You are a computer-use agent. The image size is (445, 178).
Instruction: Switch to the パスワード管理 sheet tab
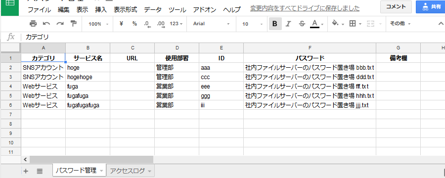76,171
